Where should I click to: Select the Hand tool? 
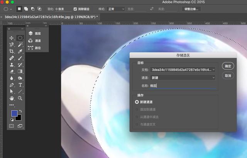point(12,98)
